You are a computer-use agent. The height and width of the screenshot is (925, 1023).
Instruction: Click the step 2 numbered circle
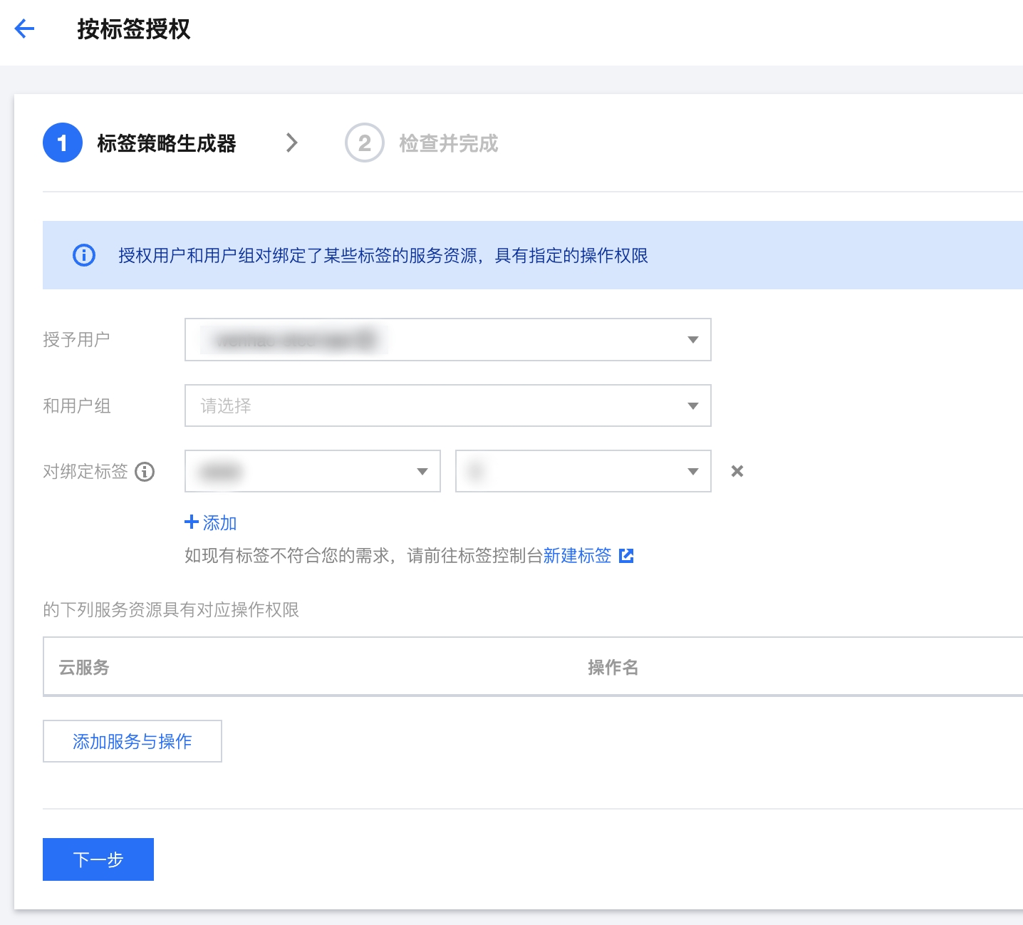(x=364, y=143)
